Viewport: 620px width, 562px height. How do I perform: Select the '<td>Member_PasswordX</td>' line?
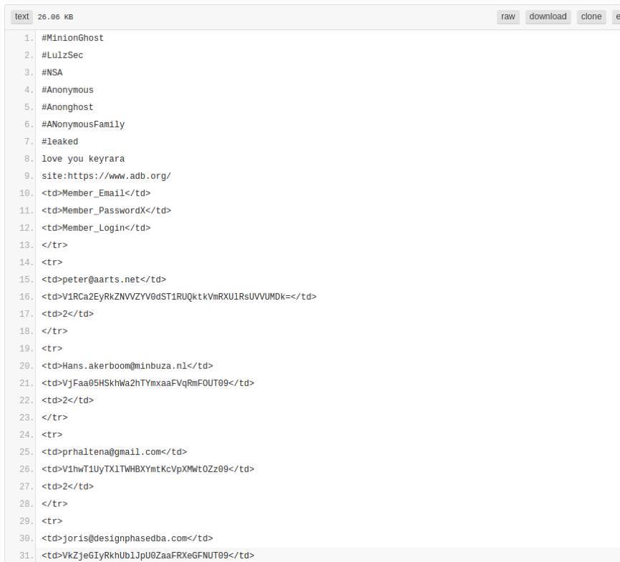pos(107,210)
